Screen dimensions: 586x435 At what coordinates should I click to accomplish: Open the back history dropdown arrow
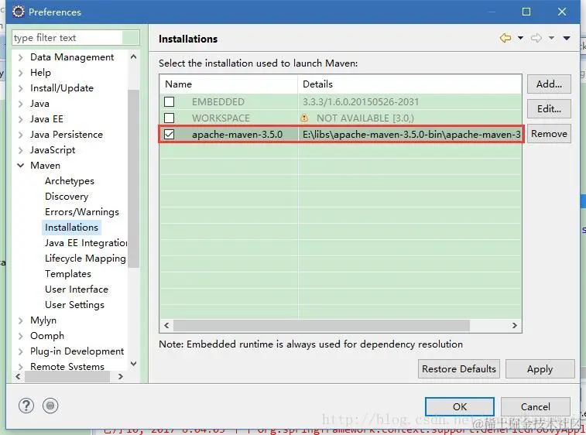520,38
